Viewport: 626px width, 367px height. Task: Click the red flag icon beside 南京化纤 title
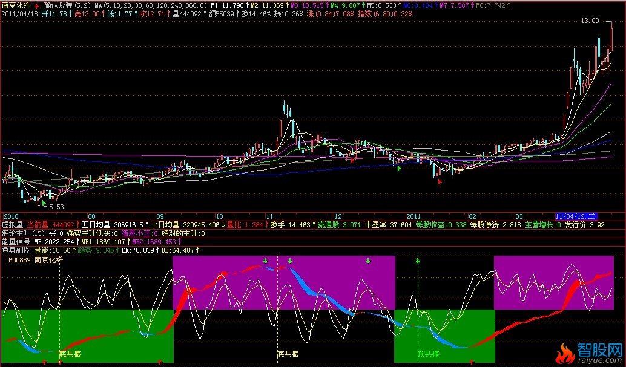[37, 6]
